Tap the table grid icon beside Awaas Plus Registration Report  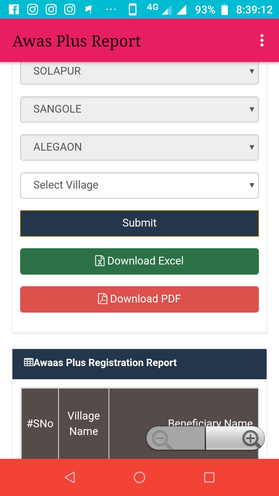coord(28,362)
